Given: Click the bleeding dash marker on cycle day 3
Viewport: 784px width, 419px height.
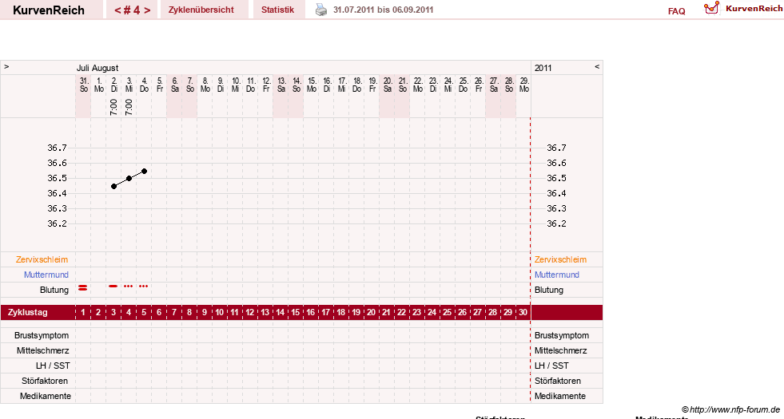Looking at the screenshot, I should 113,287.
